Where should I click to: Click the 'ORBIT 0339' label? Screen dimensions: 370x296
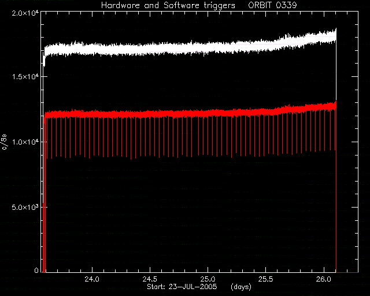[272, 5]
